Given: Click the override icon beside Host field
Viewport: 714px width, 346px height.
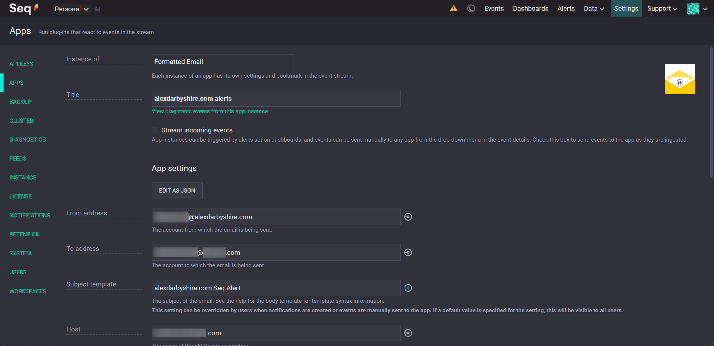Looking at the screenshot, I should [x=408, y=333].
